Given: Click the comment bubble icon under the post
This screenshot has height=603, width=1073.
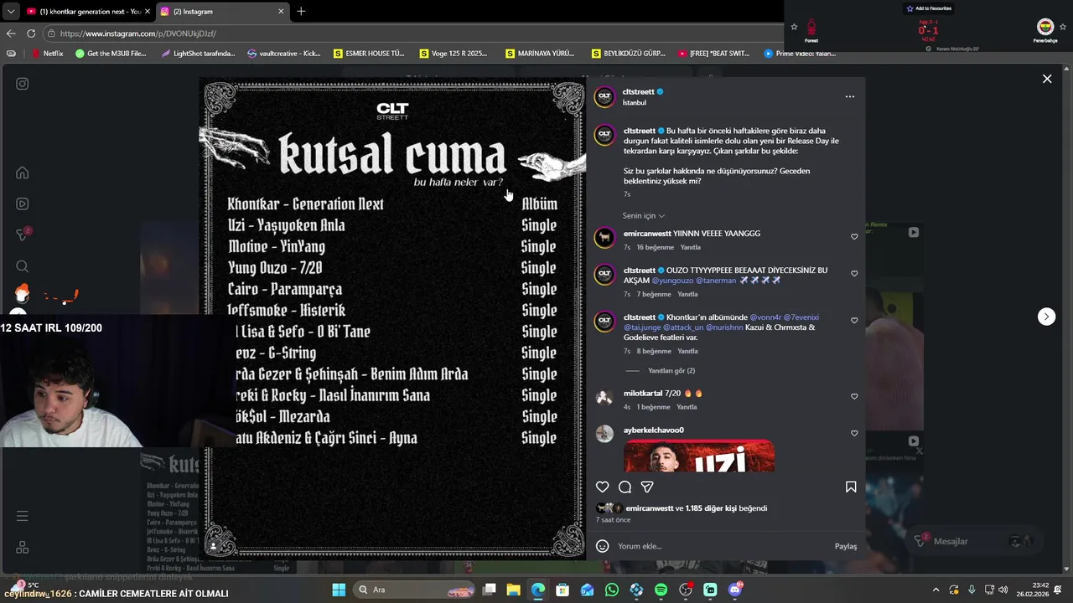Looking at the screenshot, I should [x=625, y=487].
